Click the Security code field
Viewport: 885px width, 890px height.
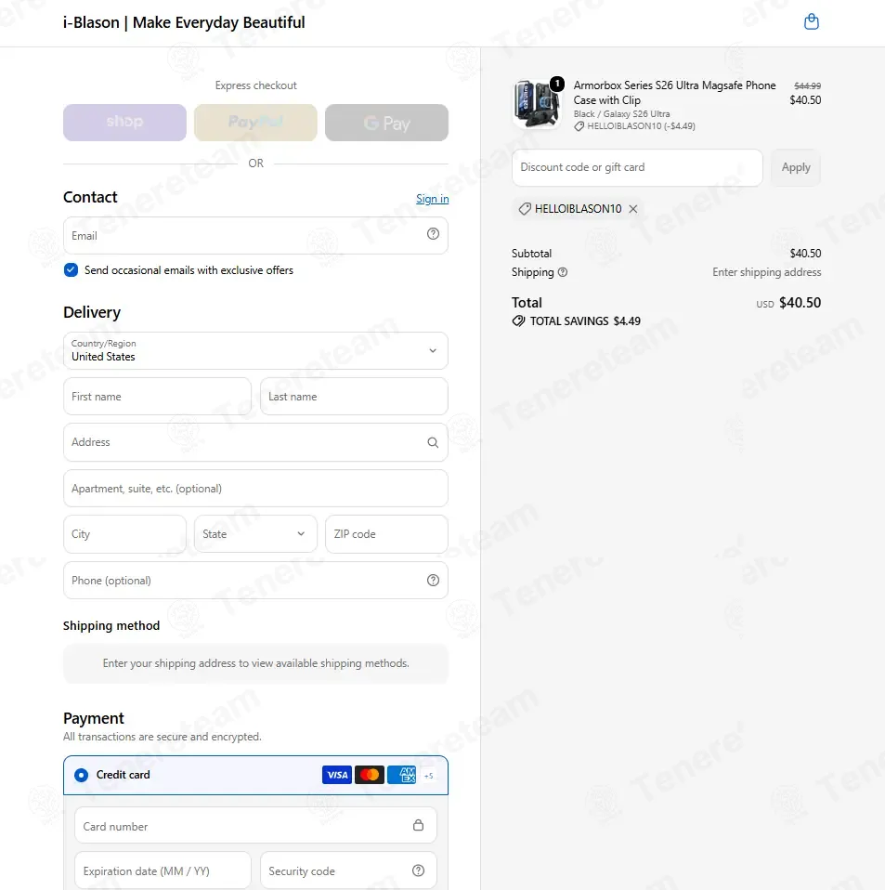tap(348, 870)
